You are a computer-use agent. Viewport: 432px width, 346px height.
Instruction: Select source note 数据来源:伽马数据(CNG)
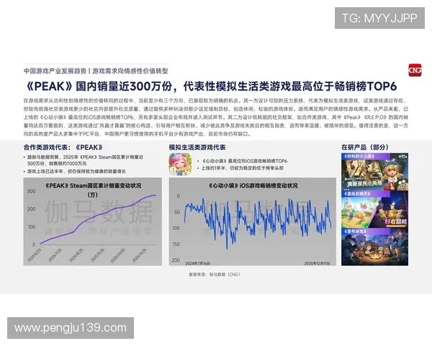click(x=215, y=274)
